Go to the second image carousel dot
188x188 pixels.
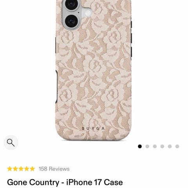147,146
